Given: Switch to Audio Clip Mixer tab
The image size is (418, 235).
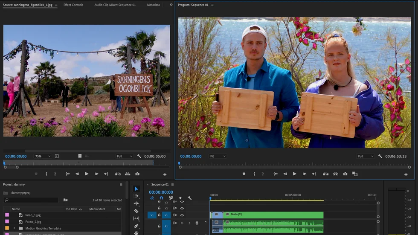Looking at the screenshot, I should [x=115, y=5].
